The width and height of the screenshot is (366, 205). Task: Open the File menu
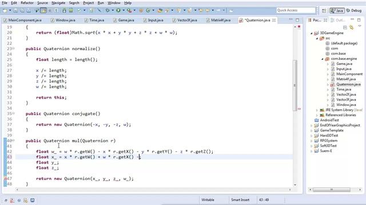click(x=5, y=3)
